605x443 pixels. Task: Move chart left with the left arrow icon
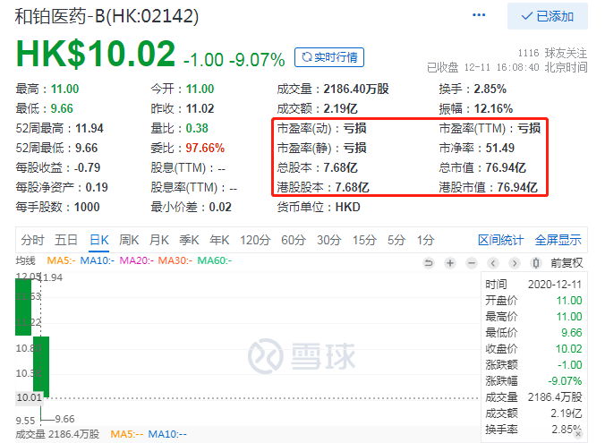pos(493,263)
